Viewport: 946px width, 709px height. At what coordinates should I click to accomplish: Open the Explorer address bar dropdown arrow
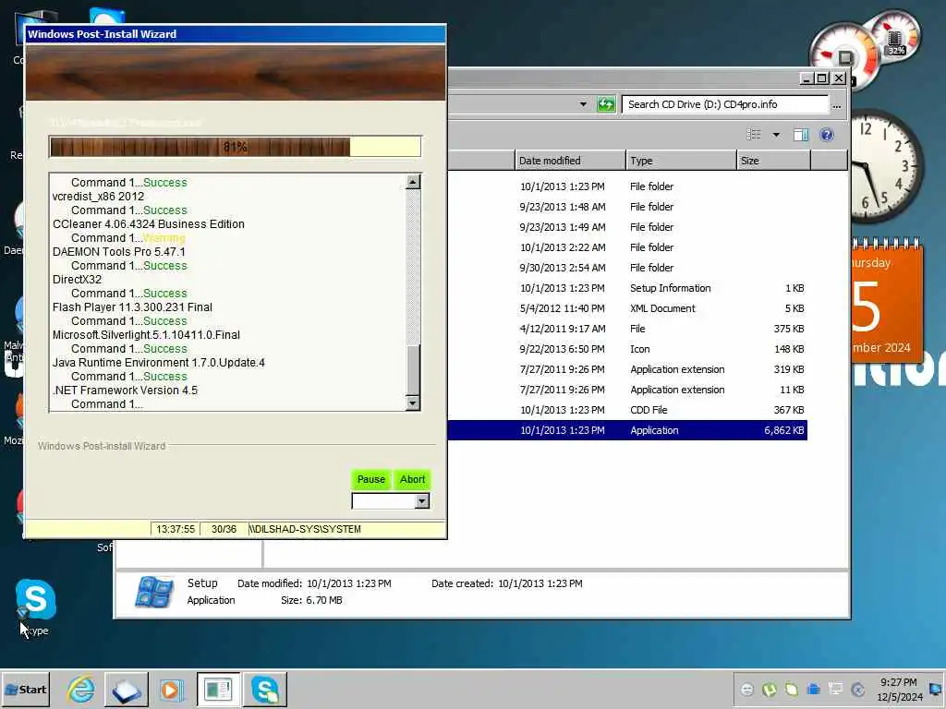pos(583,104)
